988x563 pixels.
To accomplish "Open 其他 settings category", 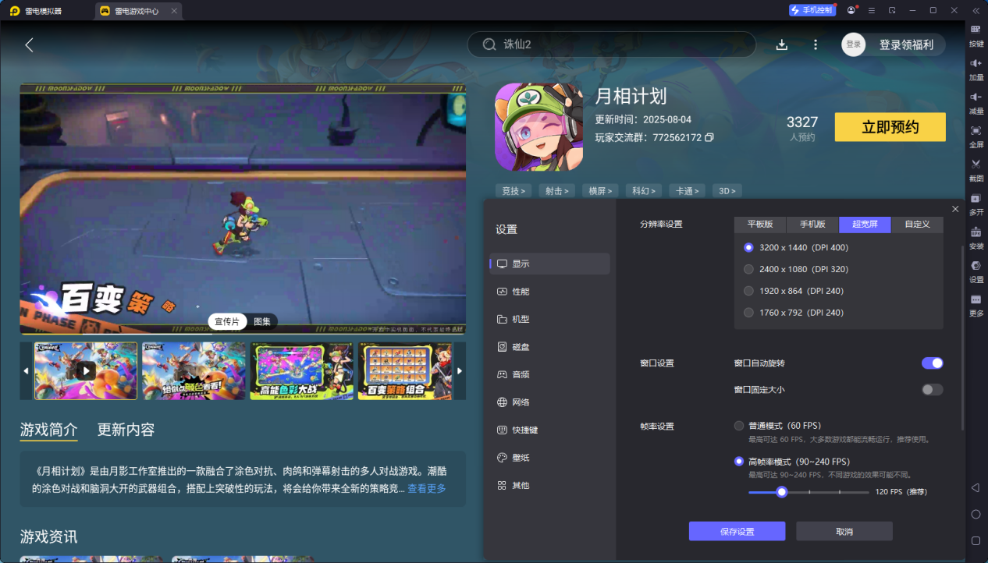I will click(x=550, y=485).
